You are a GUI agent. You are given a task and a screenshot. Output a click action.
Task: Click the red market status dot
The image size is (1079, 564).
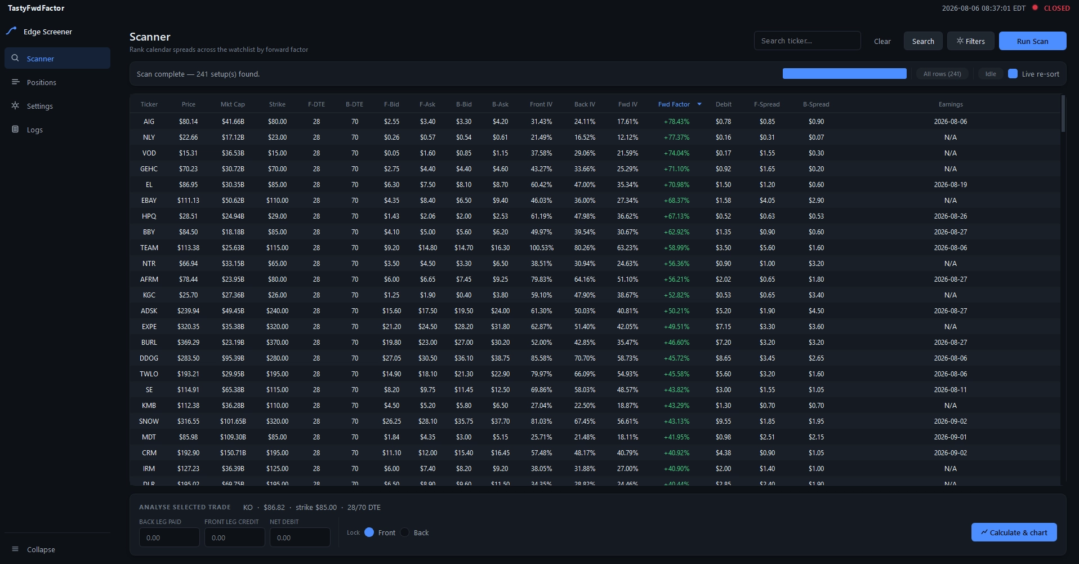pos(1035,7)
